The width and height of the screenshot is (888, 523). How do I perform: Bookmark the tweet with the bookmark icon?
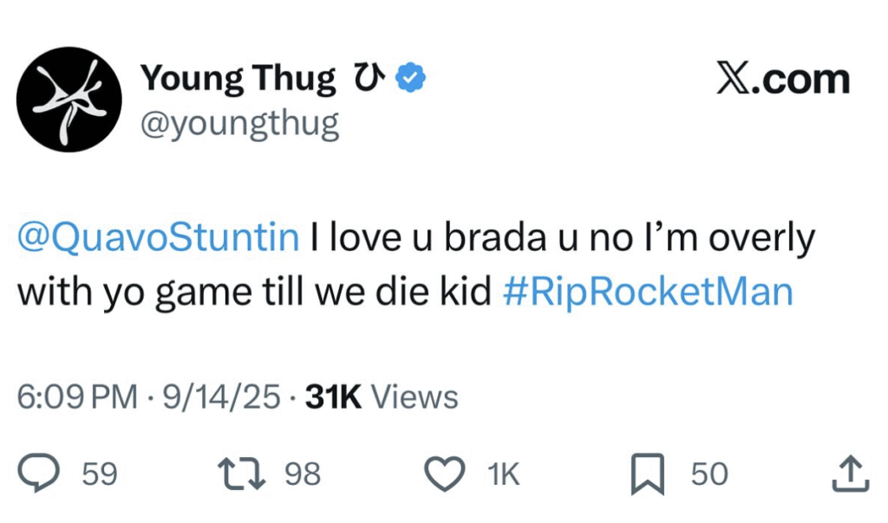click(x=647, y=475)
